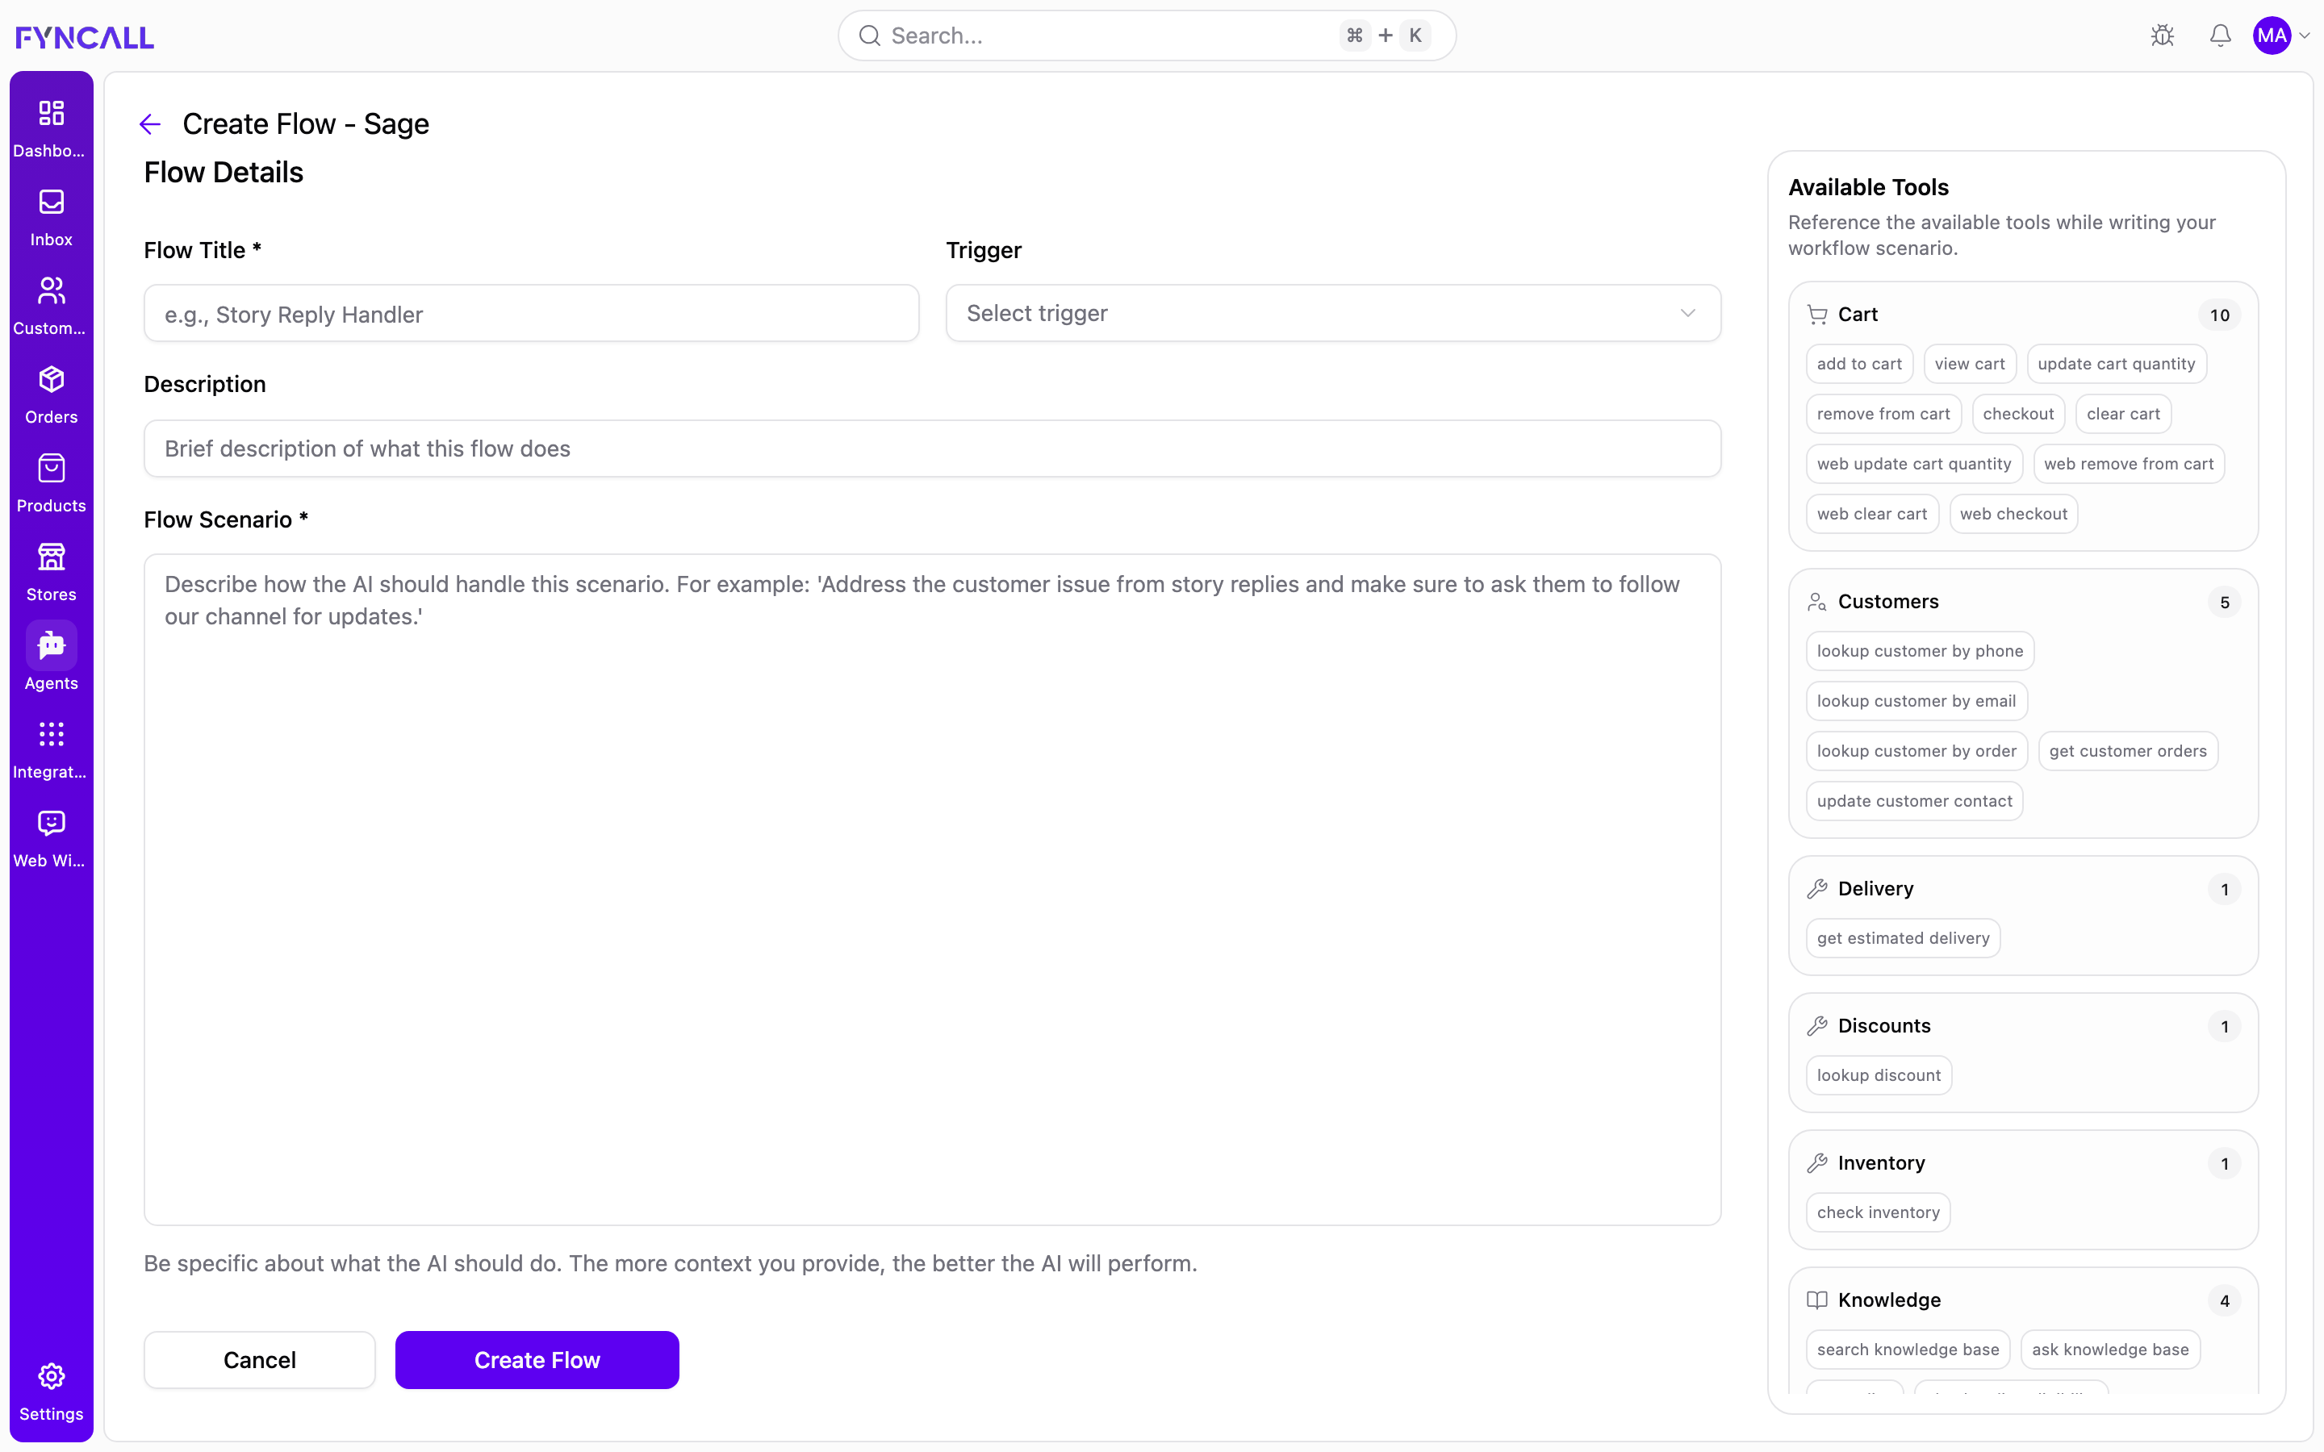This screenshot has height=1452, width=2324.
Task: Click the Cart count badge 10
Action: click(x=2219, y=315)
